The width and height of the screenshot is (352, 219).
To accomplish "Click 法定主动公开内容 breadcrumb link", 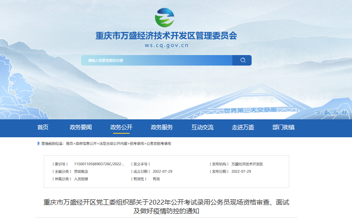I will click(113, 143).
